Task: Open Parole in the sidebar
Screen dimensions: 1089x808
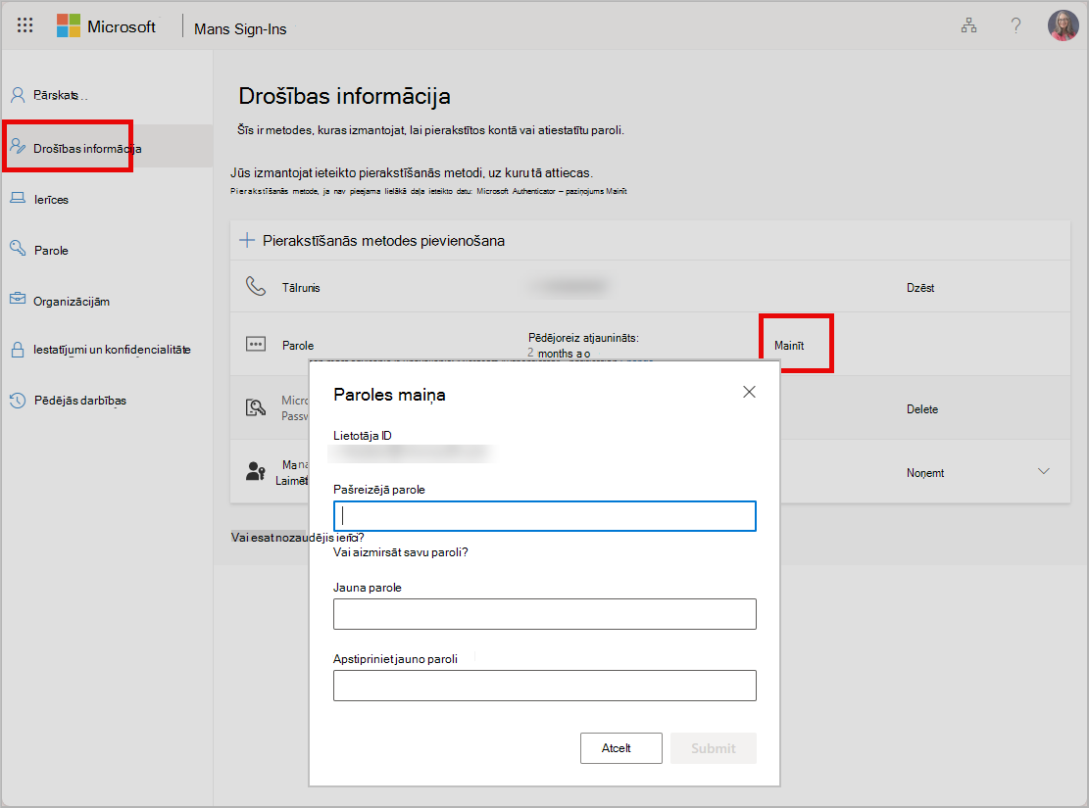Action: point(51,251)
